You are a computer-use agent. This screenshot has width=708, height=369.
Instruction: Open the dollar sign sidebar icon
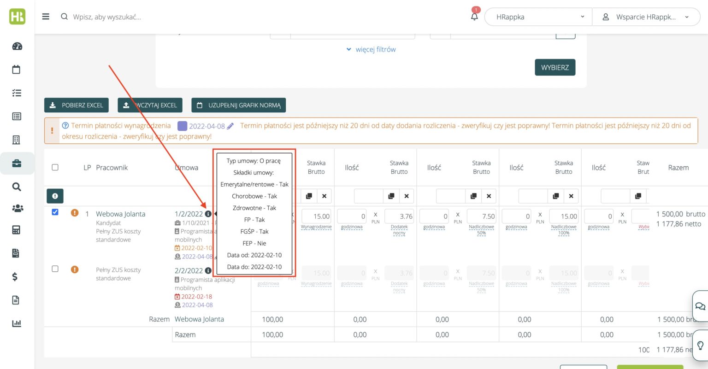pyautogui.click(x=15, y=277)
